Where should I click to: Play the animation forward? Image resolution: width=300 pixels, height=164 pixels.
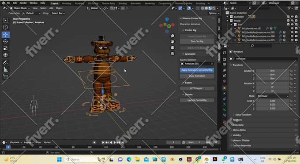115,142
